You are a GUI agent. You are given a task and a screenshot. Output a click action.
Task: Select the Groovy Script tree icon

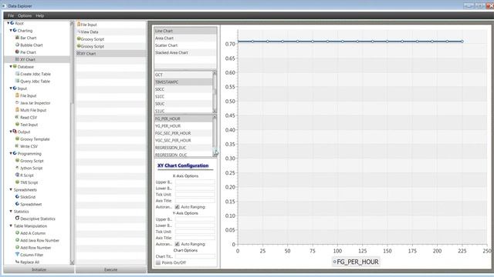[17, 160]
